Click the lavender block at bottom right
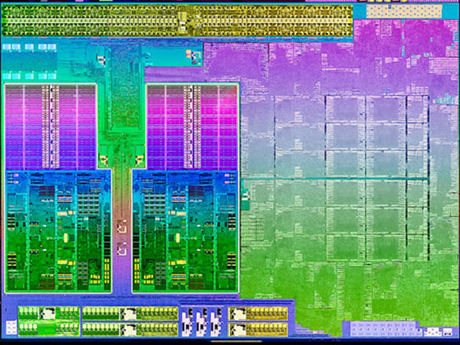 pos(383,330)
